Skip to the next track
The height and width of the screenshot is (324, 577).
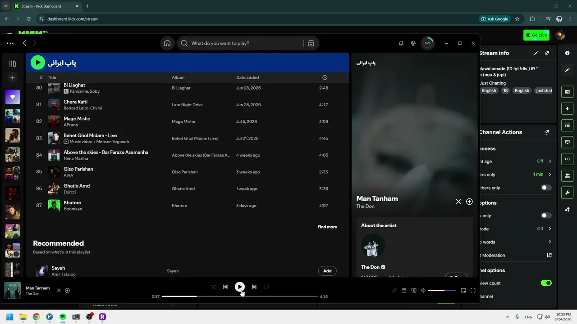coord(254,287)
